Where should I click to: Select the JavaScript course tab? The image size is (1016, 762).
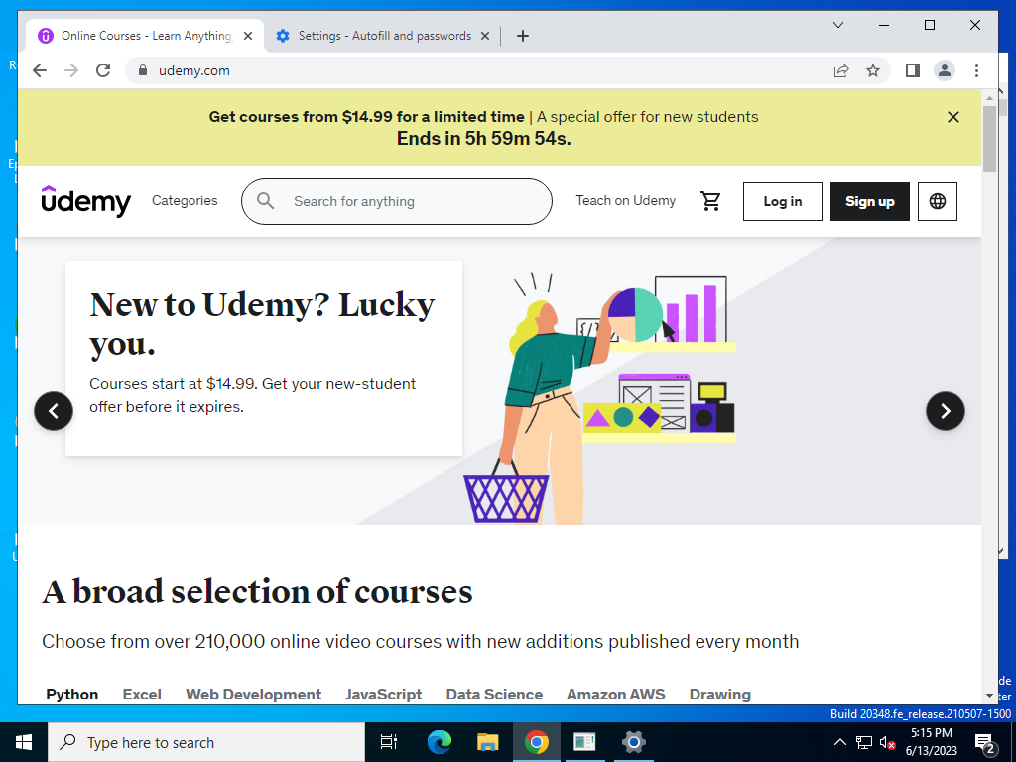[383, 694]
